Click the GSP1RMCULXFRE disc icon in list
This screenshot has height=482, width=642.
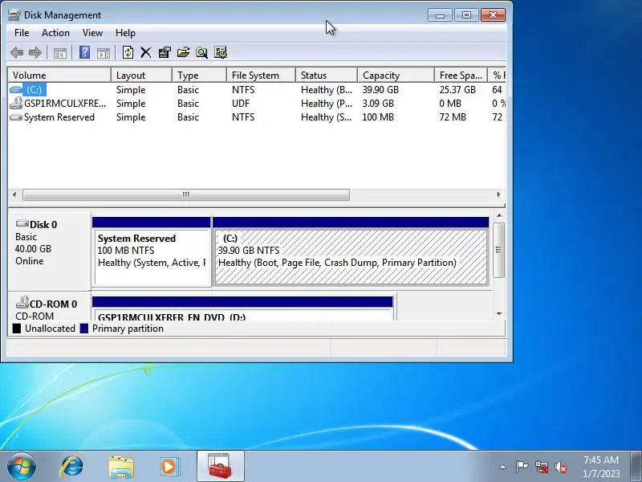coord(16,104)
